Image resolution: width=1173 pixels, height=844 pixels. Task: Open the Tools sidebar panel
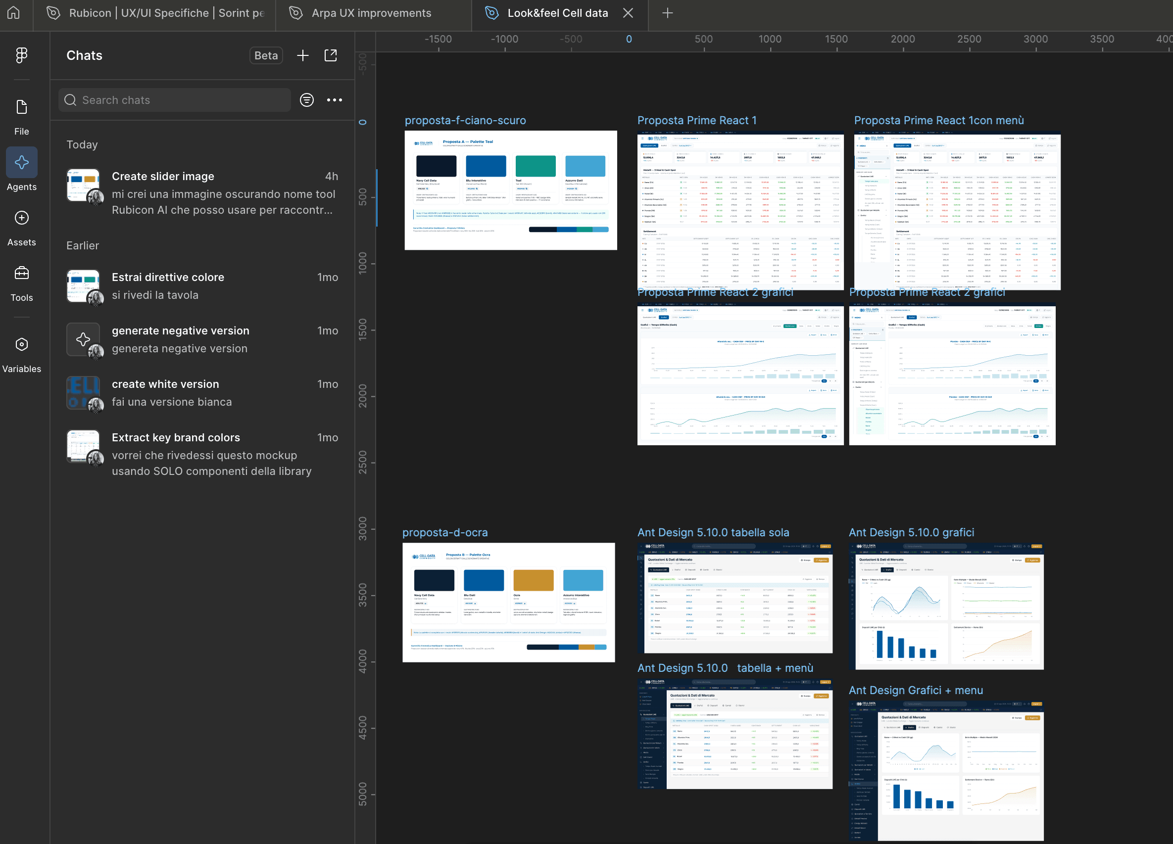[21, 283]
